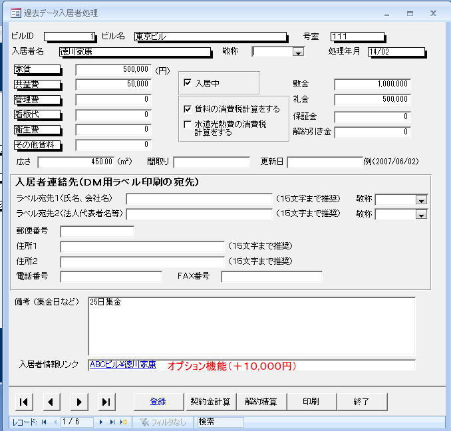Click the 衛生費 amount field
Viewport: 451px width, 431px height.
tap(113, 130)
